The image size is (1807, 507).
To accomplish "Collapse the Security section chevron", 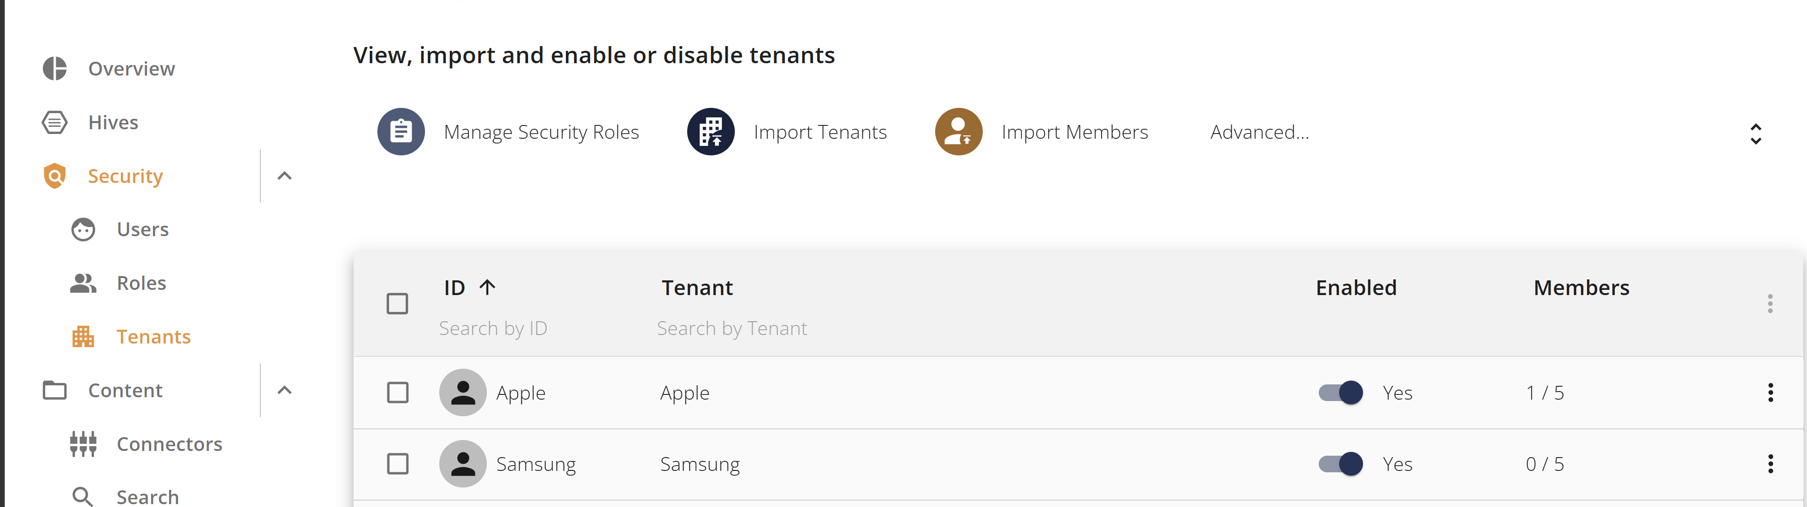I will (x=284, y=176).
